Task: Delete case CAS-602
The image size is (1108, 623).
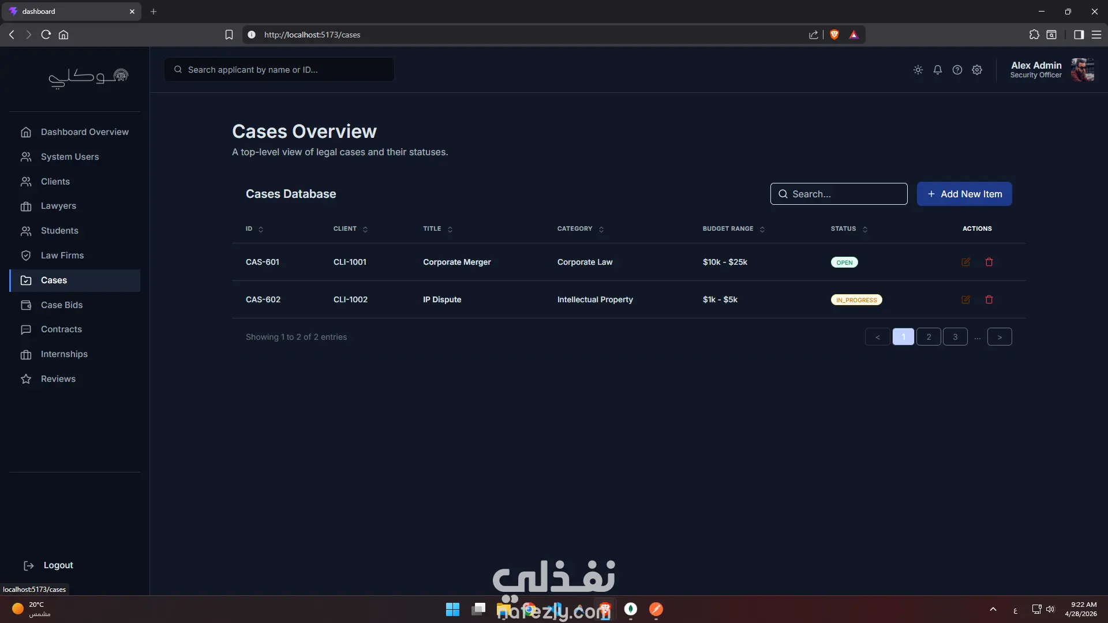Action: (x=989, y=299)
